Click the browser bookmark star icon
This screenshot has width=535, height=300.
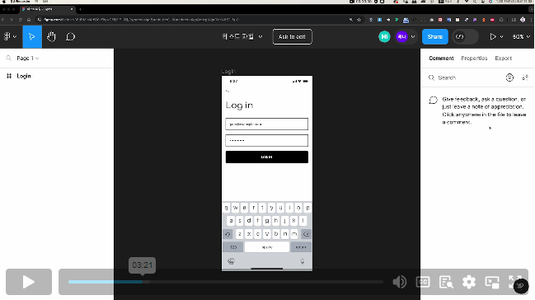[359, 20]
